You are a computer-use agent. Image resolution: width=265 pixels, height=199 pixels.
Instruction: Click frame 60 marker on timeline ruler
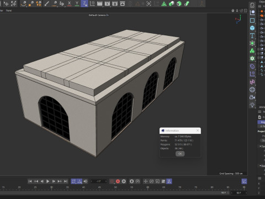pos(147,187)
